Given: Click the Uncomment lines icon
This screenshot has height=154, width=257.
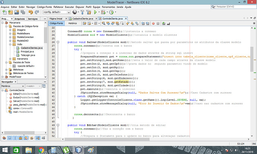Looking at the screenshot, I should click(x=168, y=23).
